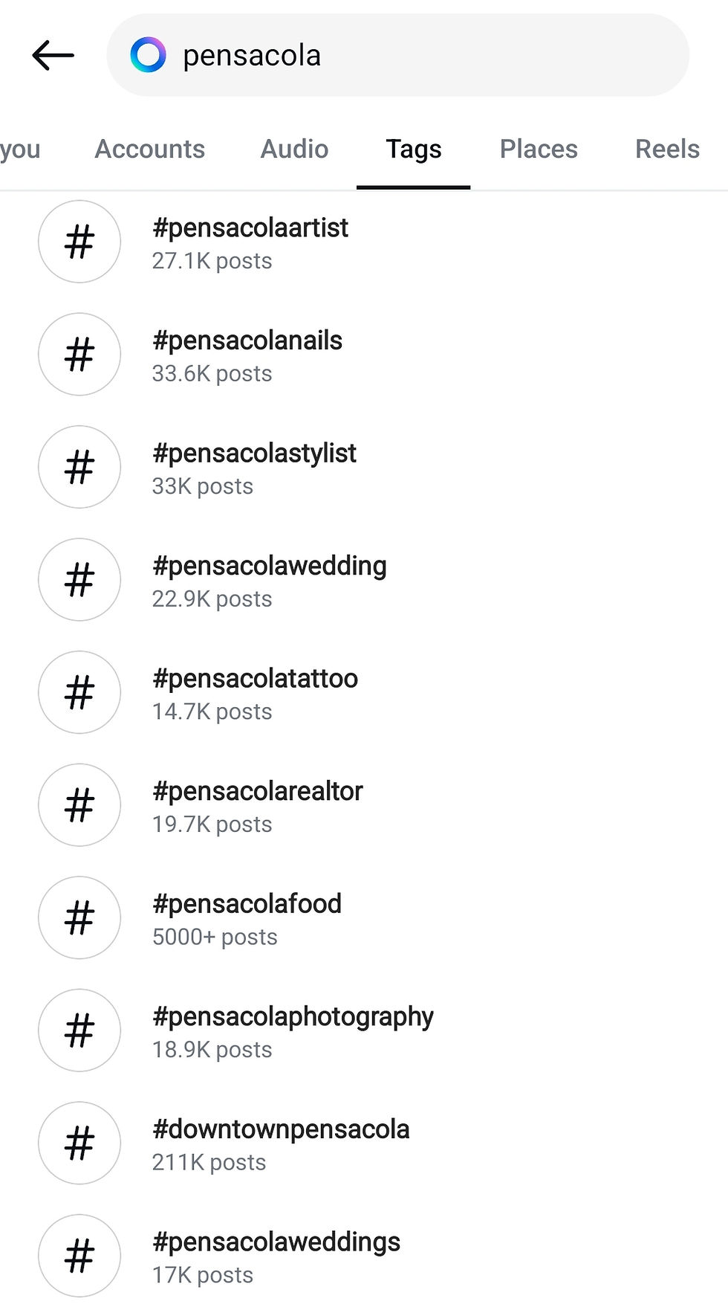Click the hashtag icon beside #pensacolaweddings

[x=79, y=1256]
